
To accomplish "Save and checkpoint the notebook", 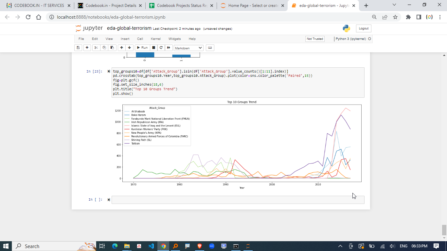I will click(78, 48).
